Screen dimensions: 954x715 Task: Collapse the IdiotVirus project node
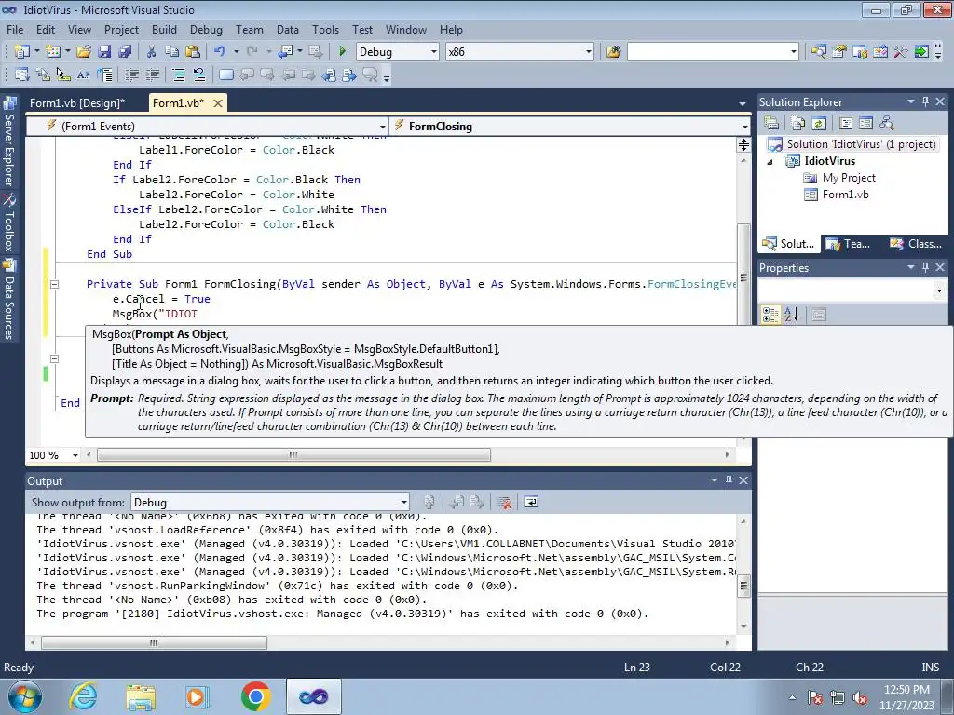[x=770, y=162]
